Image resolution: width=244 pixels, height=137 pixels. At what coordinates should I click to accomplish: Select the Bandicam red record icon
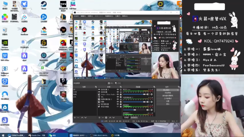pyautogui.click(x=24, y=31)
